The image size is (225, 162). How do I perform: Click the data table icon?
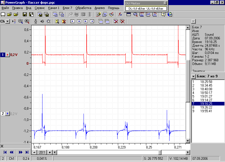coord(129,14)
